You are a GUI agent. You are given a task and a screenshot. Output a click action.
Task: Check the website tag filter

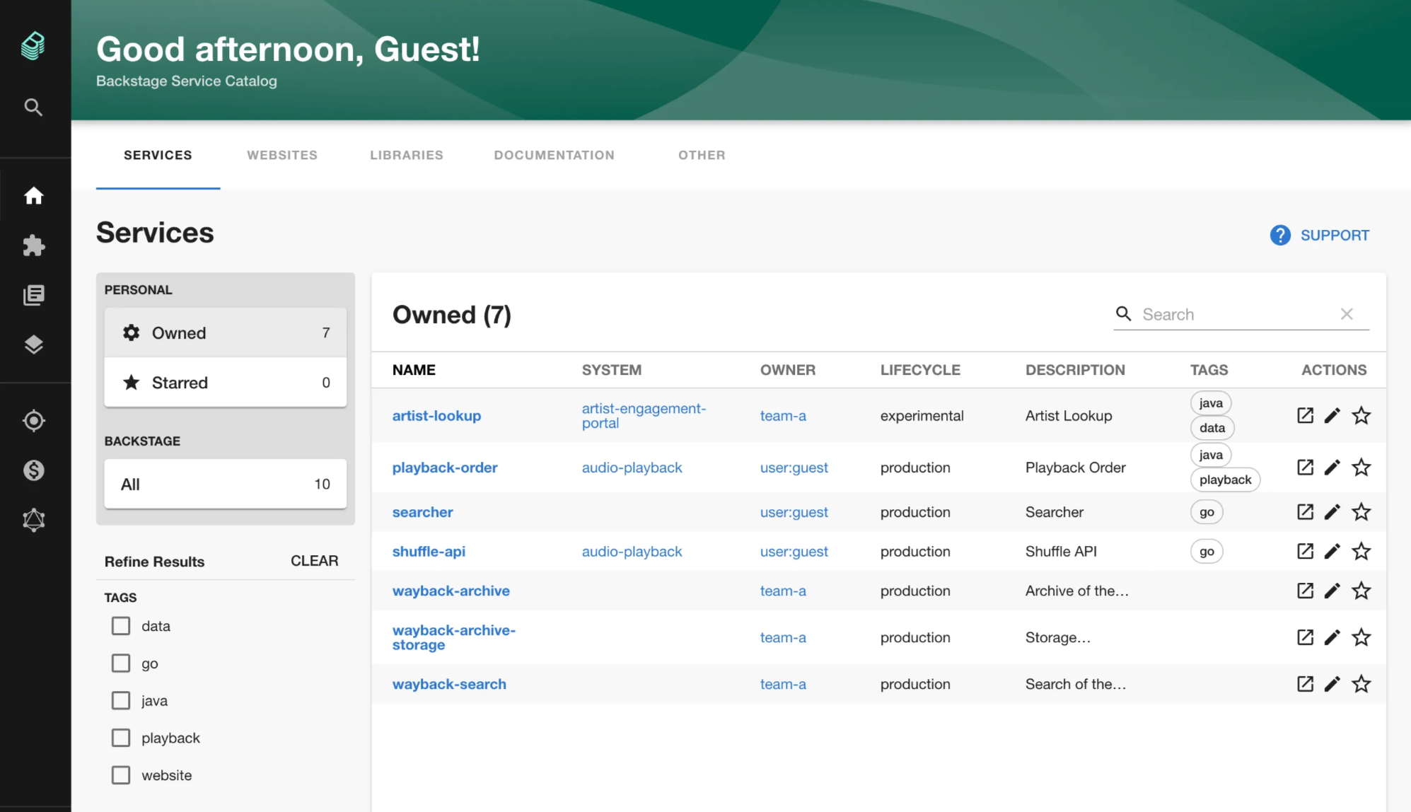pos(121,775)
